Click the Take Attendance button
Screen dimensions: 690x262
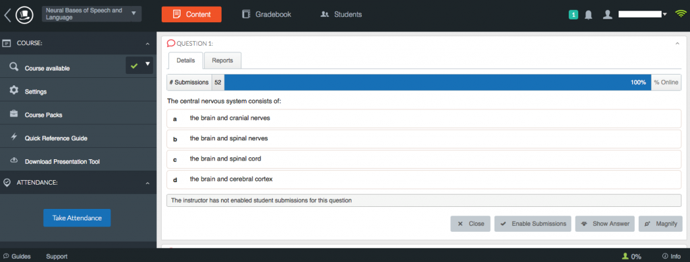click(x=77, y=218)
